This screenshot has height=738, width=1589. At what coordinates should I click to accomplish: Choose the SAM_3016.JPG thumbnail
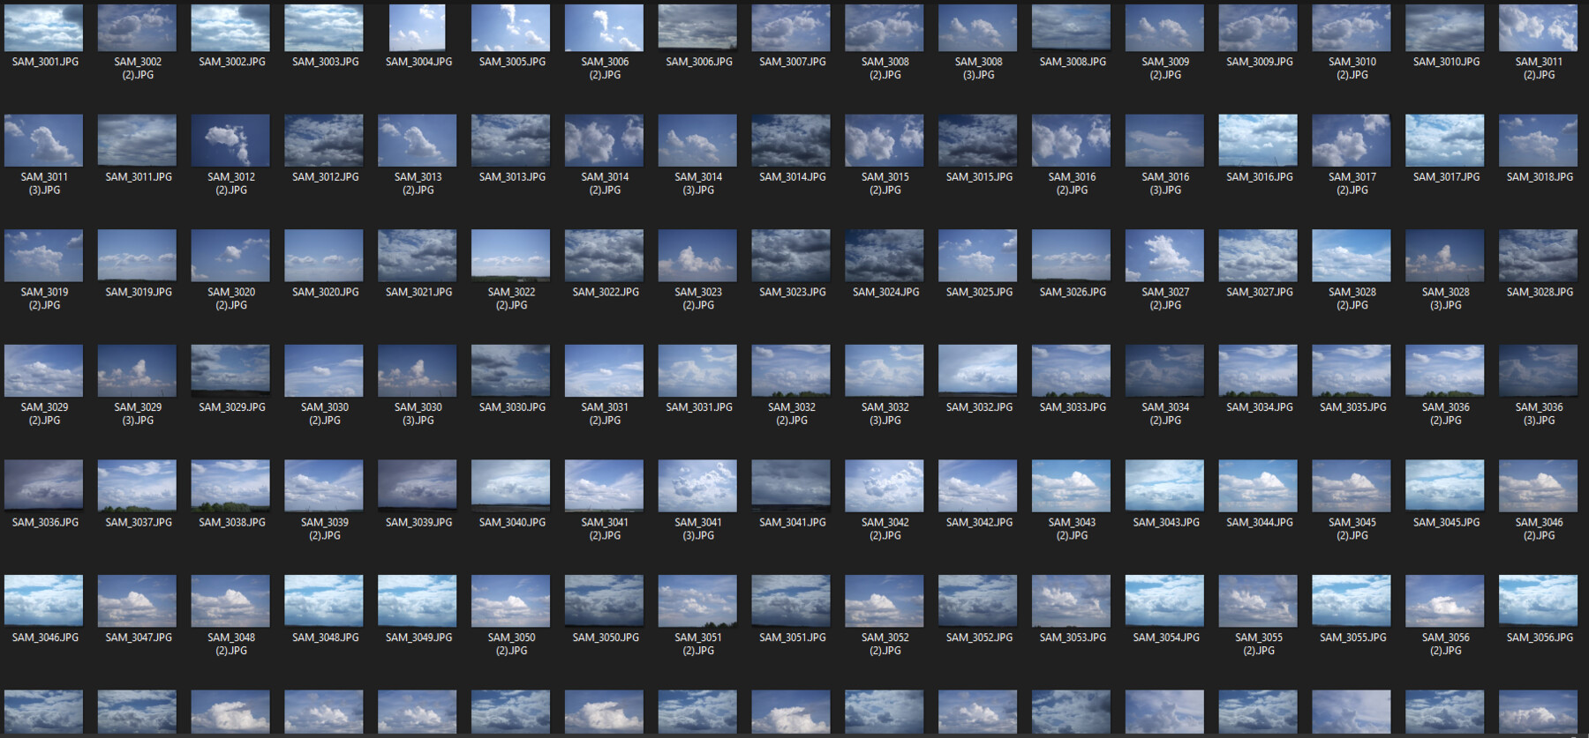(1258, 141)
